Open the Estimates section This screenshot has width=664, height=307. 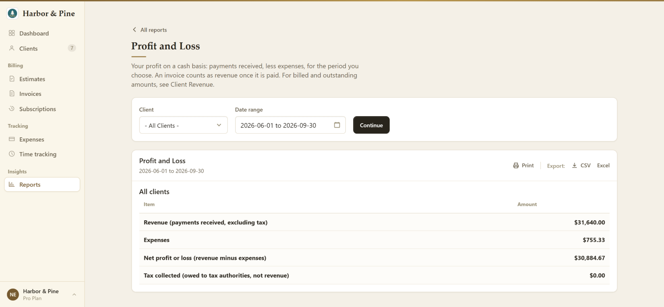pos(42,79)
